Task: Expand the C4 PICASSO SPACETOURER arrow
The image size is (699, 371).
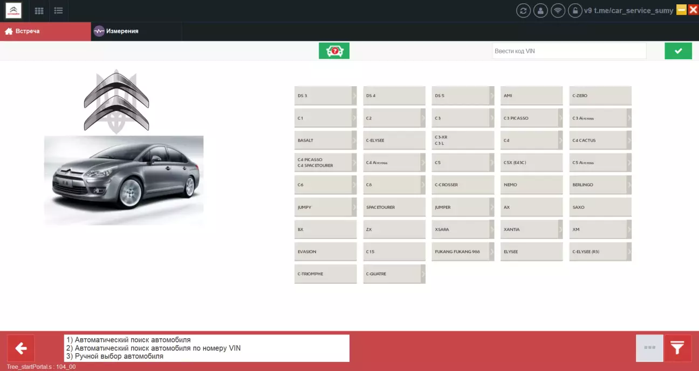Action: pyautogui.click(x=354, y=163)
